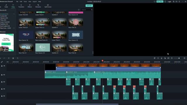Click the green EXPORT button

[x=89, y=6]
